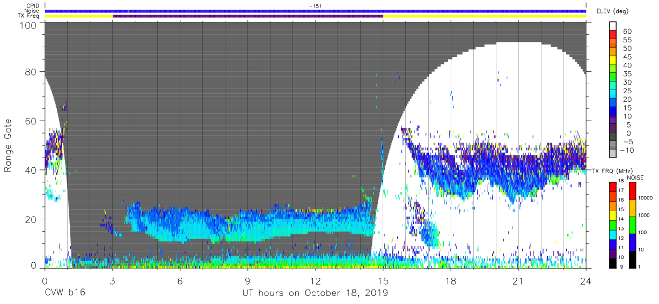Image resolution: width=659 pixels, height=304 pixels.
Task: Click the 45 tick on elevation legend
Action: click(627, 57)
